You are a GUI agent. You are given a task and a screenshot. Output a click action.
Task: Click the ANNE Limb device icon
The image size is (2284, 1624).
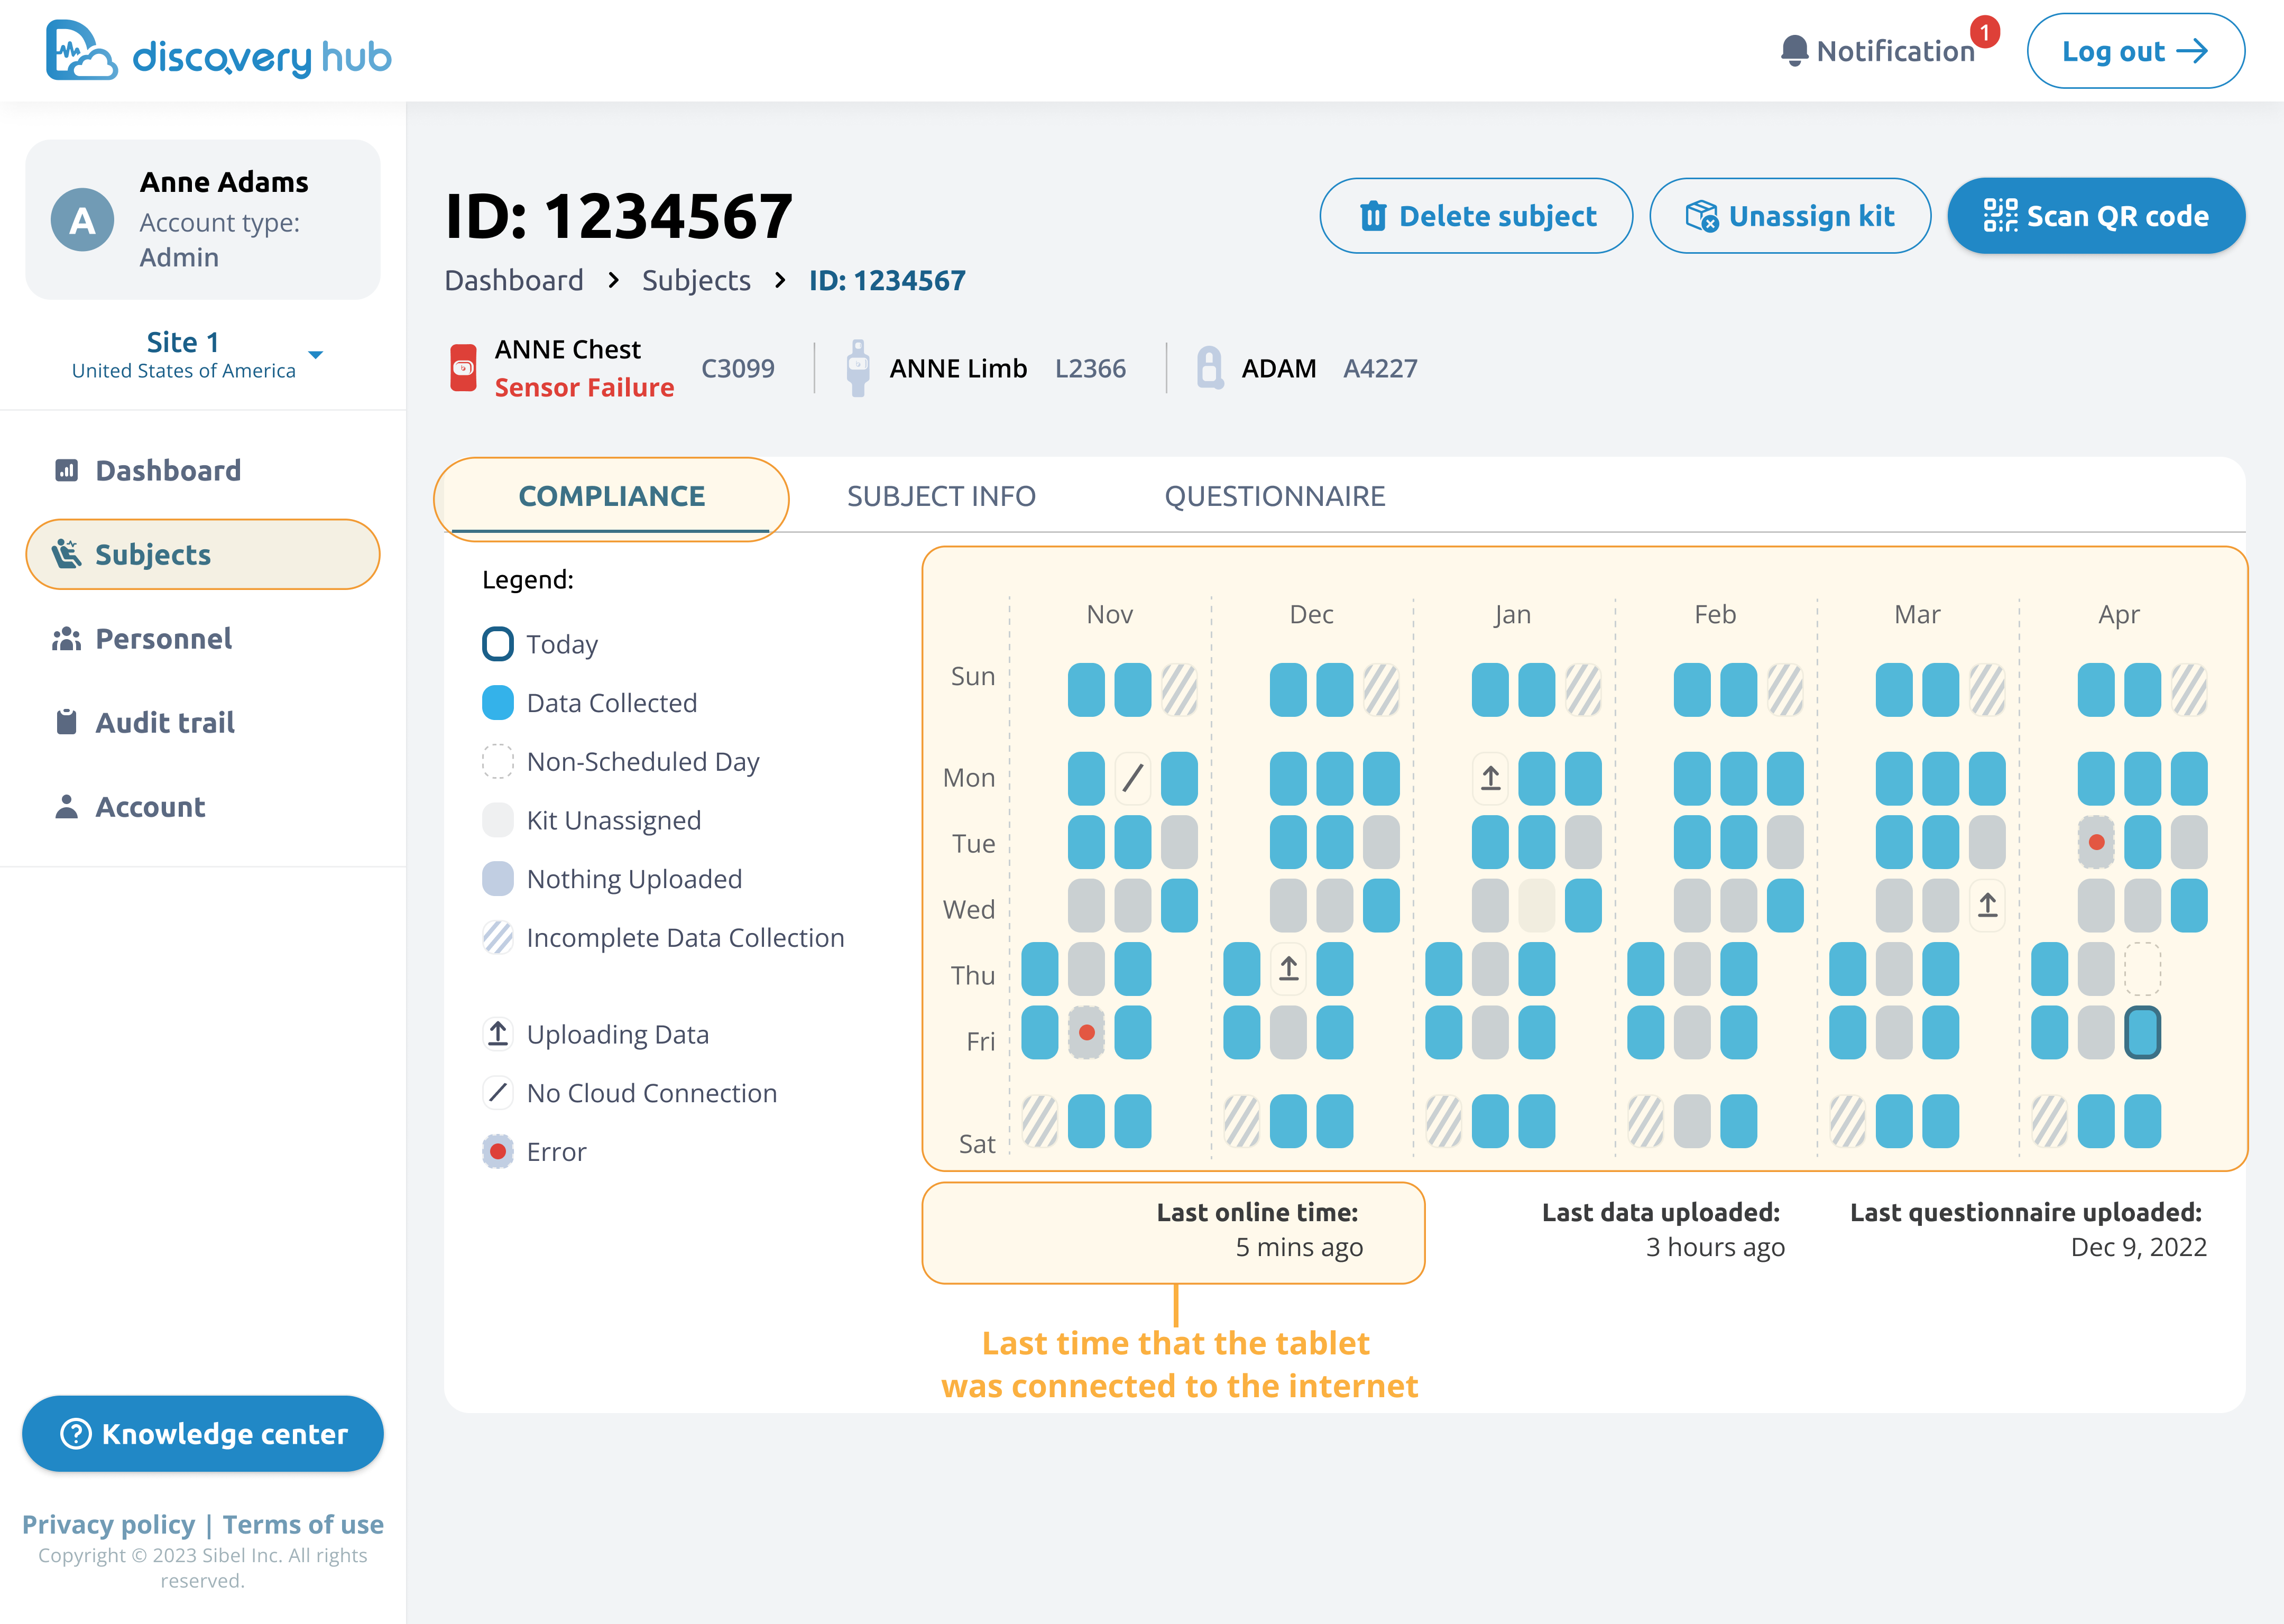click(x=857, y=368)
